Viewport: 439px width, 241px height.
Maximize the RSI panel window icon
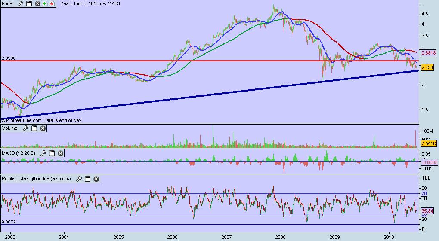pos(88,179)
